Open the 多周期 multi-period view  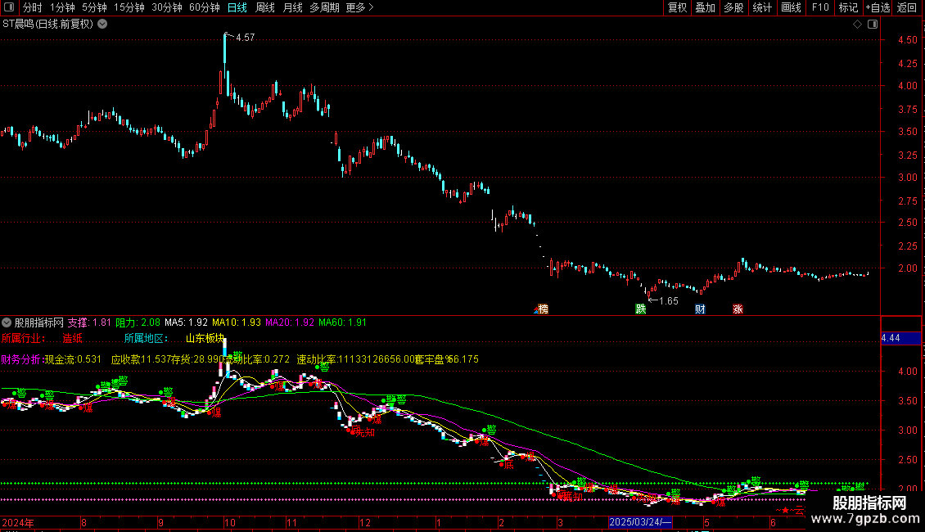click(x=324, y=7)
